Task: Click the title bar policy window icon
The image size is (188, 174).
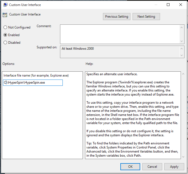Action: 5,5
